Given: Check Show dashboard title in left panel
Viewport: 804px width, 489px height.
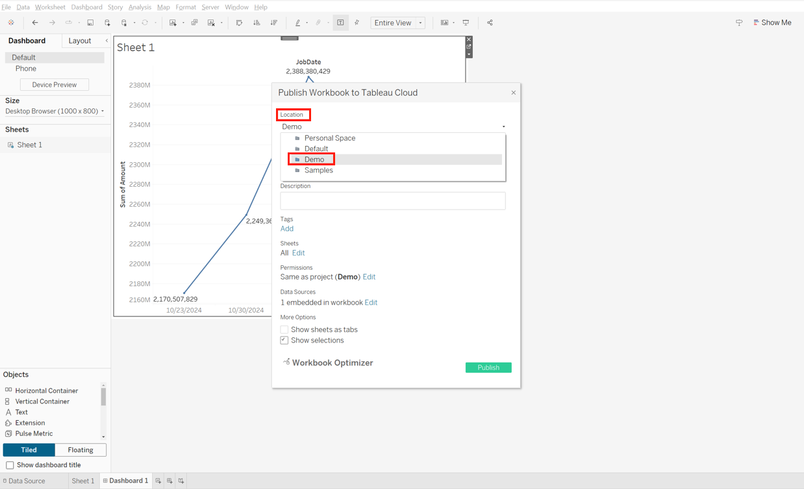Looking at the screenshot, I should click(x=10, y=465).
